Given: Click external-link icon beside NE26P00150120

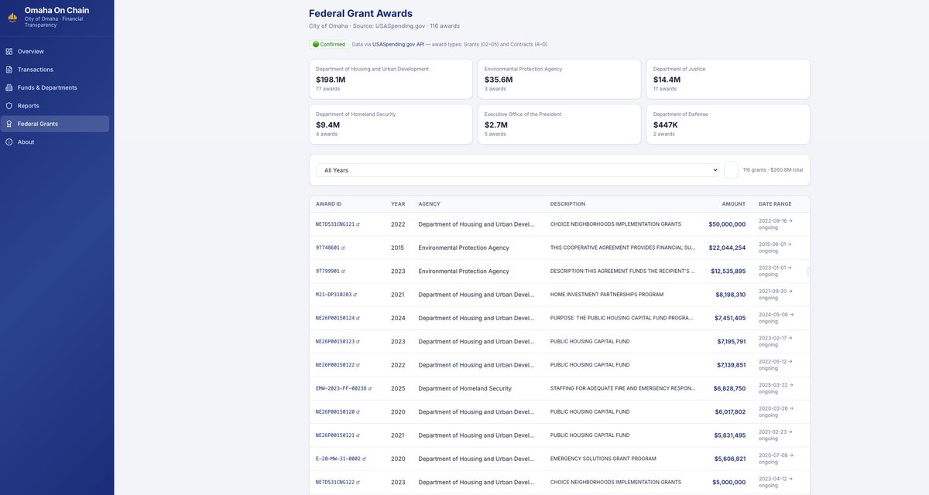Looking at the screenshot, I should coord(358,411).
